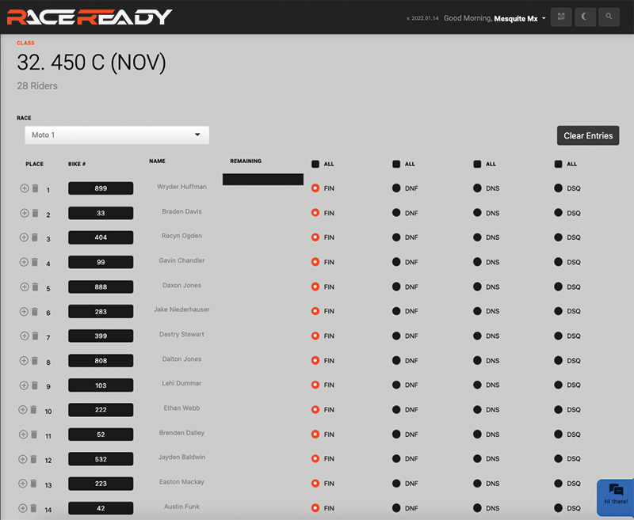This screenshot has height=520, width=634.
Task: Expand the Mesquite Mx account menu arrow
Action: [x=544, y=18]
